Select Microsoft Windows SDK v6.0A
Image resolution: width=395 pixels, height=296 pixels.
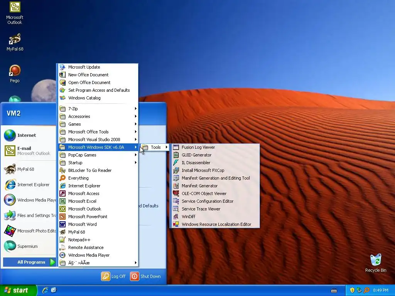(98, 147)
